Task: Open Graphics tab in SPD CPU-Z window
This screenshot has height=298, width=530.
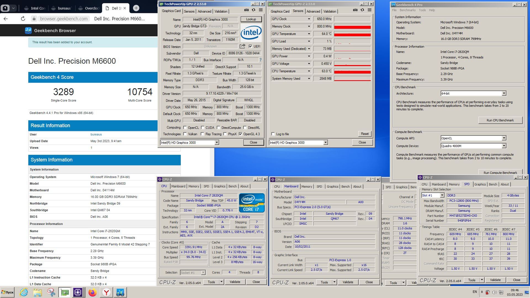Action: [x=480, y=184]
